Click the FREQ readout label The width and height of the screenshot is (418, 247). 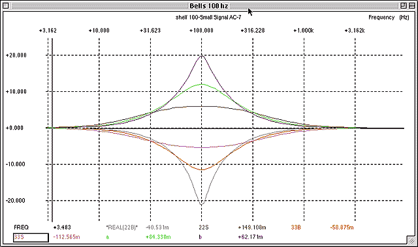coord(21,227)
